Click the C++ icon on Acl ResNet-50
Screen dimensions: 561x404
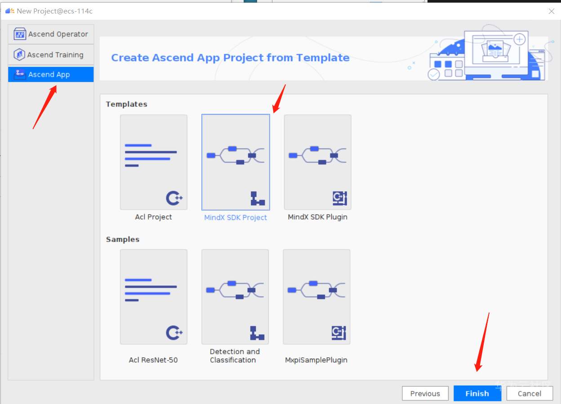(174, 333)
